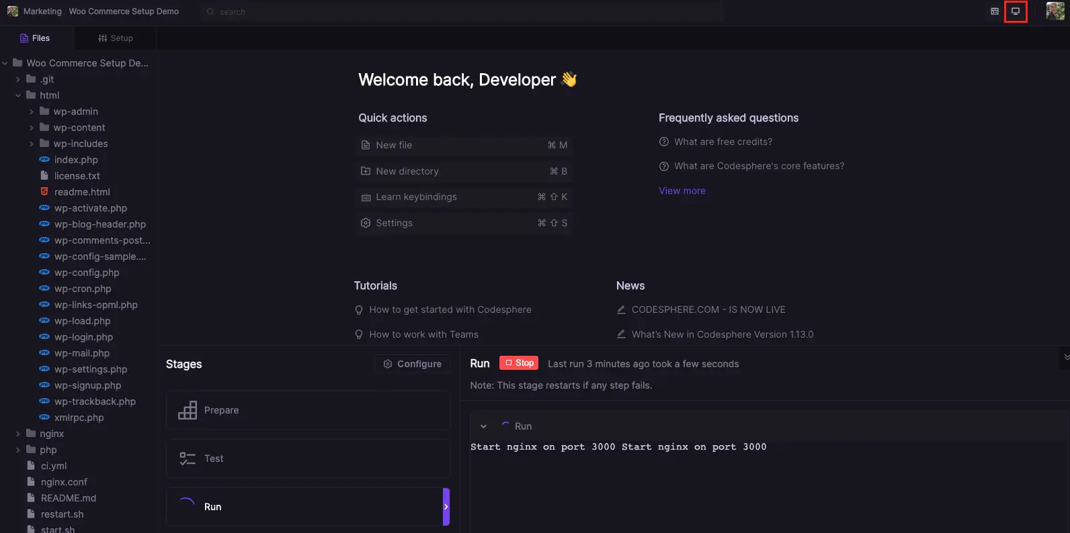Expand the wp-admin folder

pos(32,111)
